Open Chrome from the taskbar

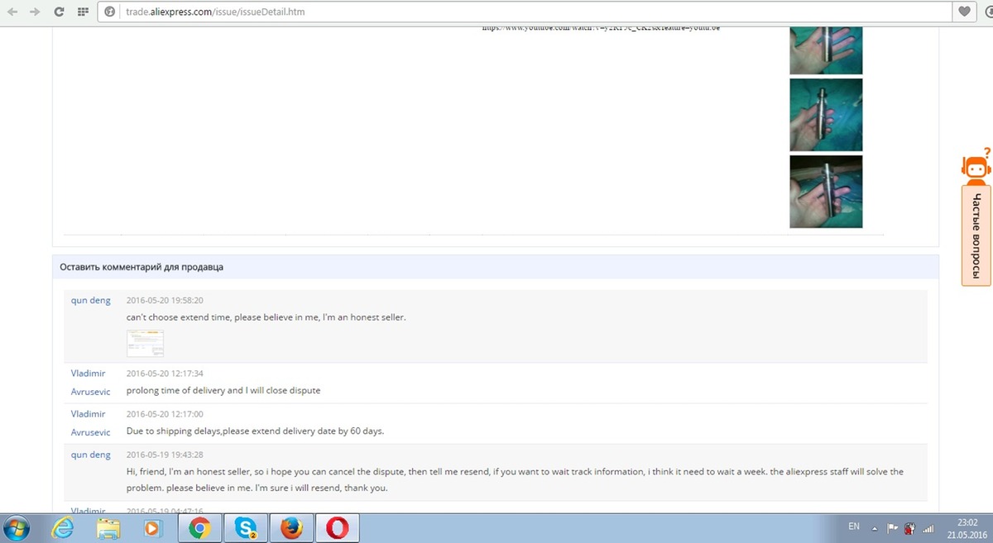199,527
